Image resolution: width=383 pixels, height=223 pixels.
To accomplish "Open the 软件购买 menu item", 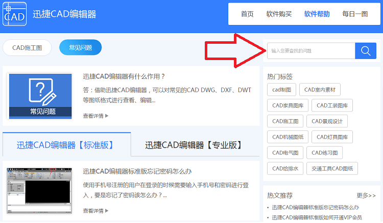I will click(279, 14).
